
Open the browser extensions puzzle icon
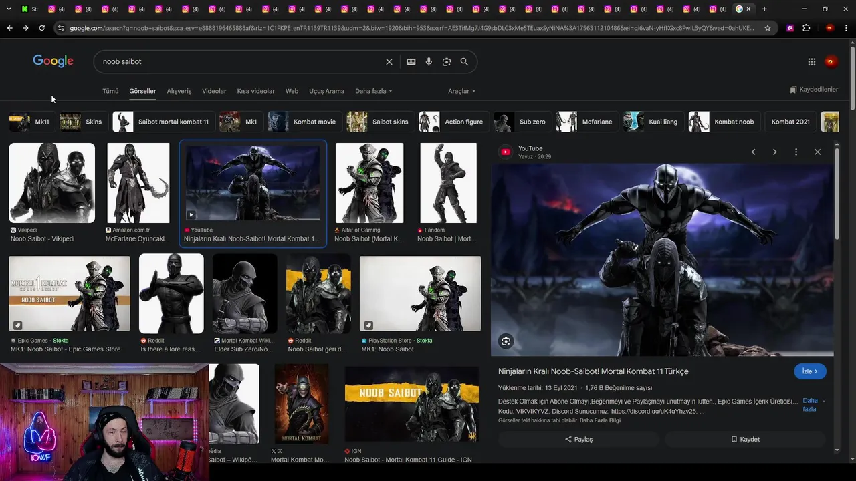807,28
